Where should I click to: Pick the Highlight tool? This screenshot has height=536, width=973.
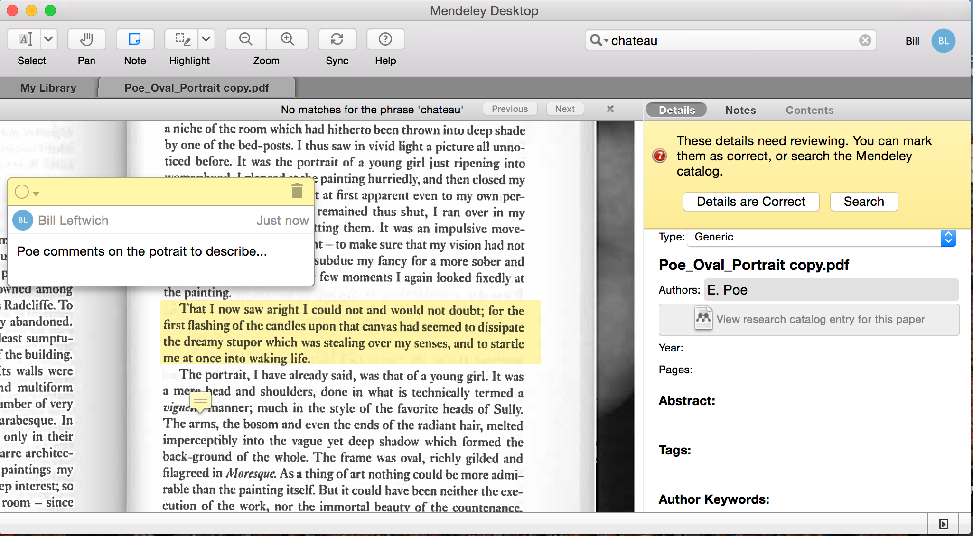tap(182, 39)
